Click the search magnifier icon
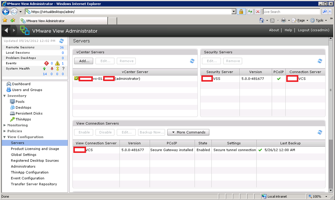The image size is (335, 200). coord(325,11)
